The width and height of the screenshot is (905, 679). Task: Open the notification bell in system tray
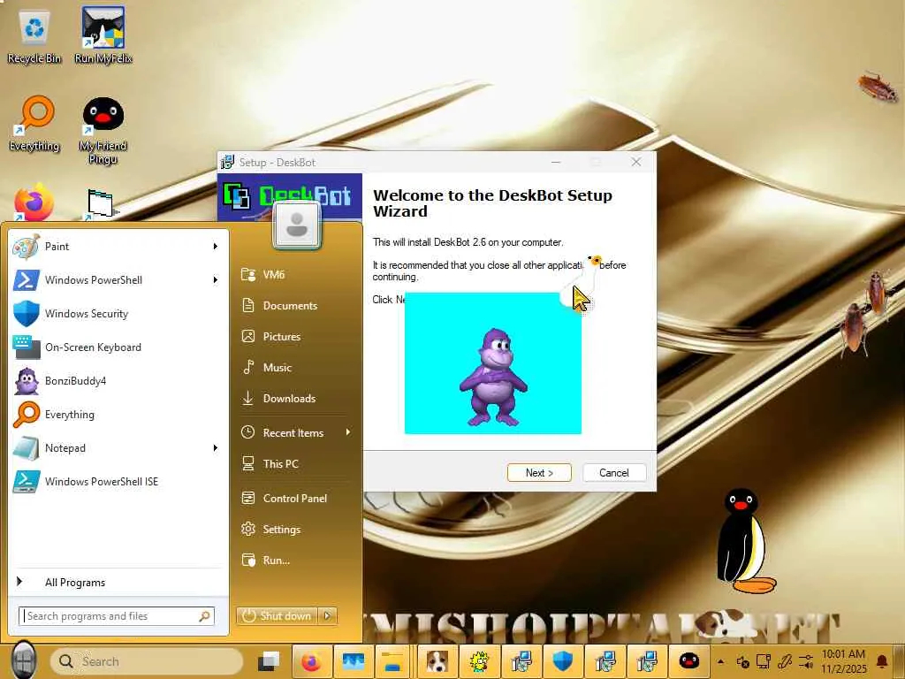882,661
